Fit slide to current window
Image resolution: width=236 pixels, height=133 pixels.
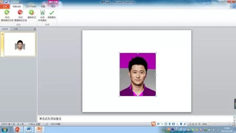(233, 124)
